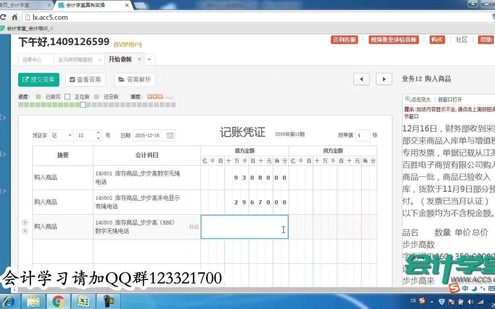
Task: Switch to the 首页_会计学堂 browser tab
Action: (24, 6)
